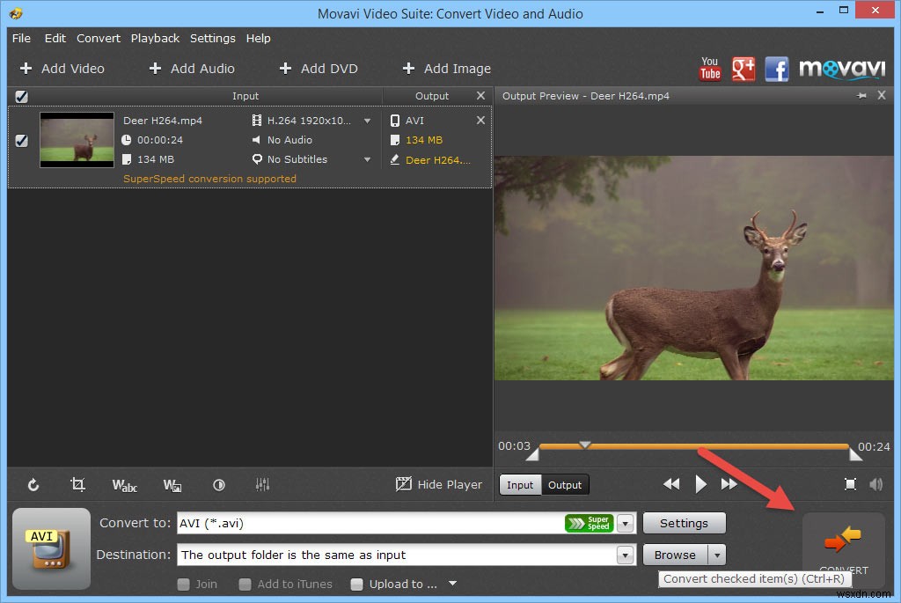
Task: Open the Playback menu
Action: point(155,38)
